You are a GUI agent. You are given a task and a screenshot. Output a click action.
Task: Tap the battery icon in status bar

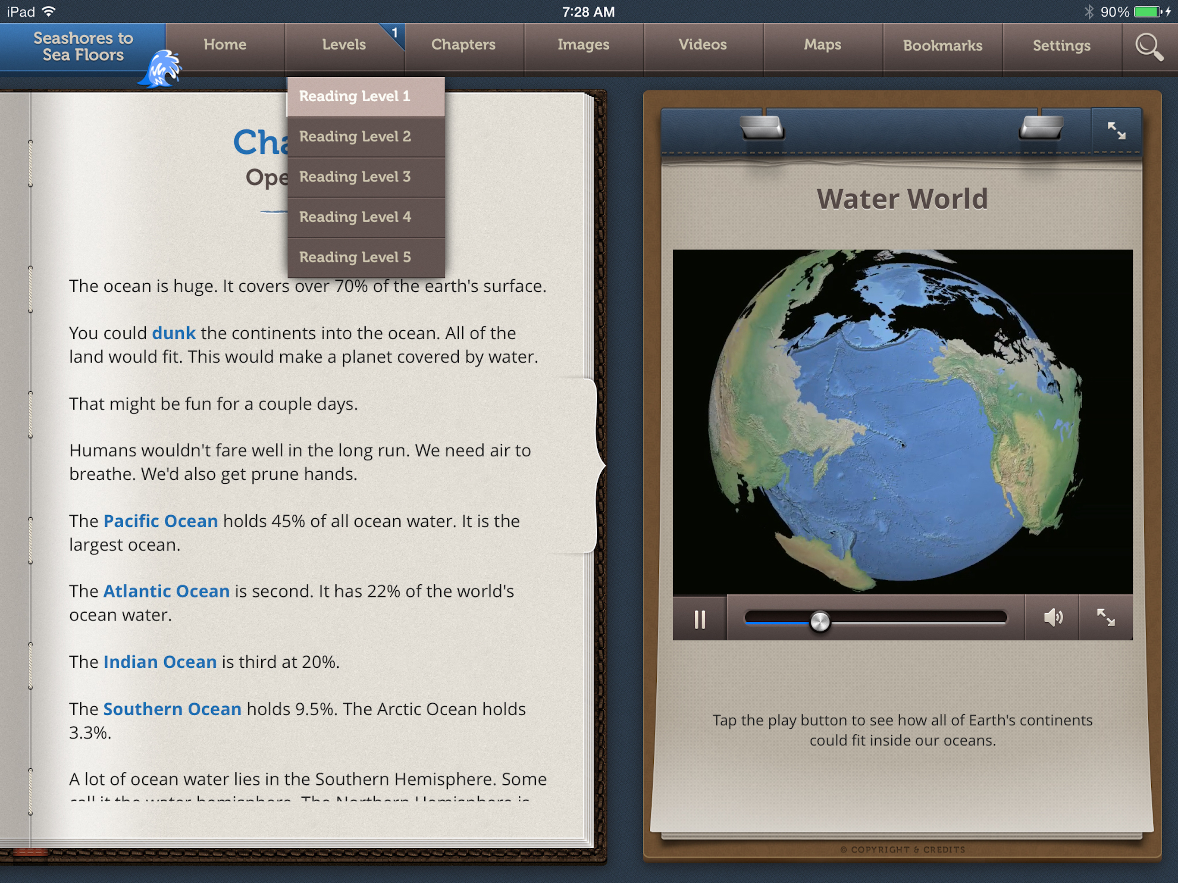1147,12
